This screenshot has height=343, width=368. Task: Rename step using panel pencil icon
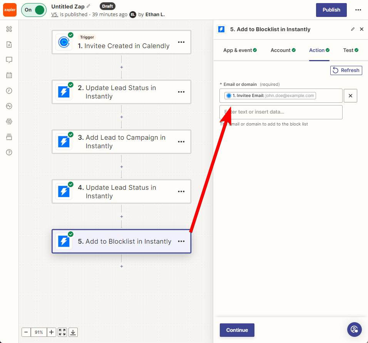pyautogui.click(x=353, y=29)
